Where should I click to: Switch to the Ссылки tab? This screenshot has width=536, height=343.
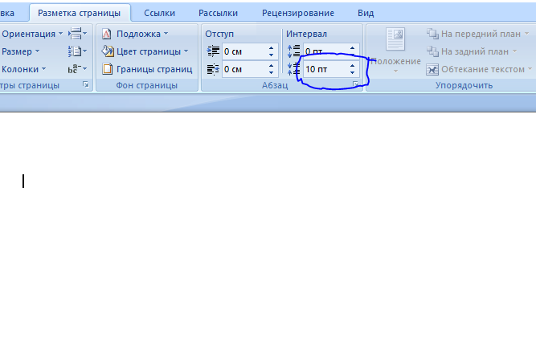tap(159, 13)
